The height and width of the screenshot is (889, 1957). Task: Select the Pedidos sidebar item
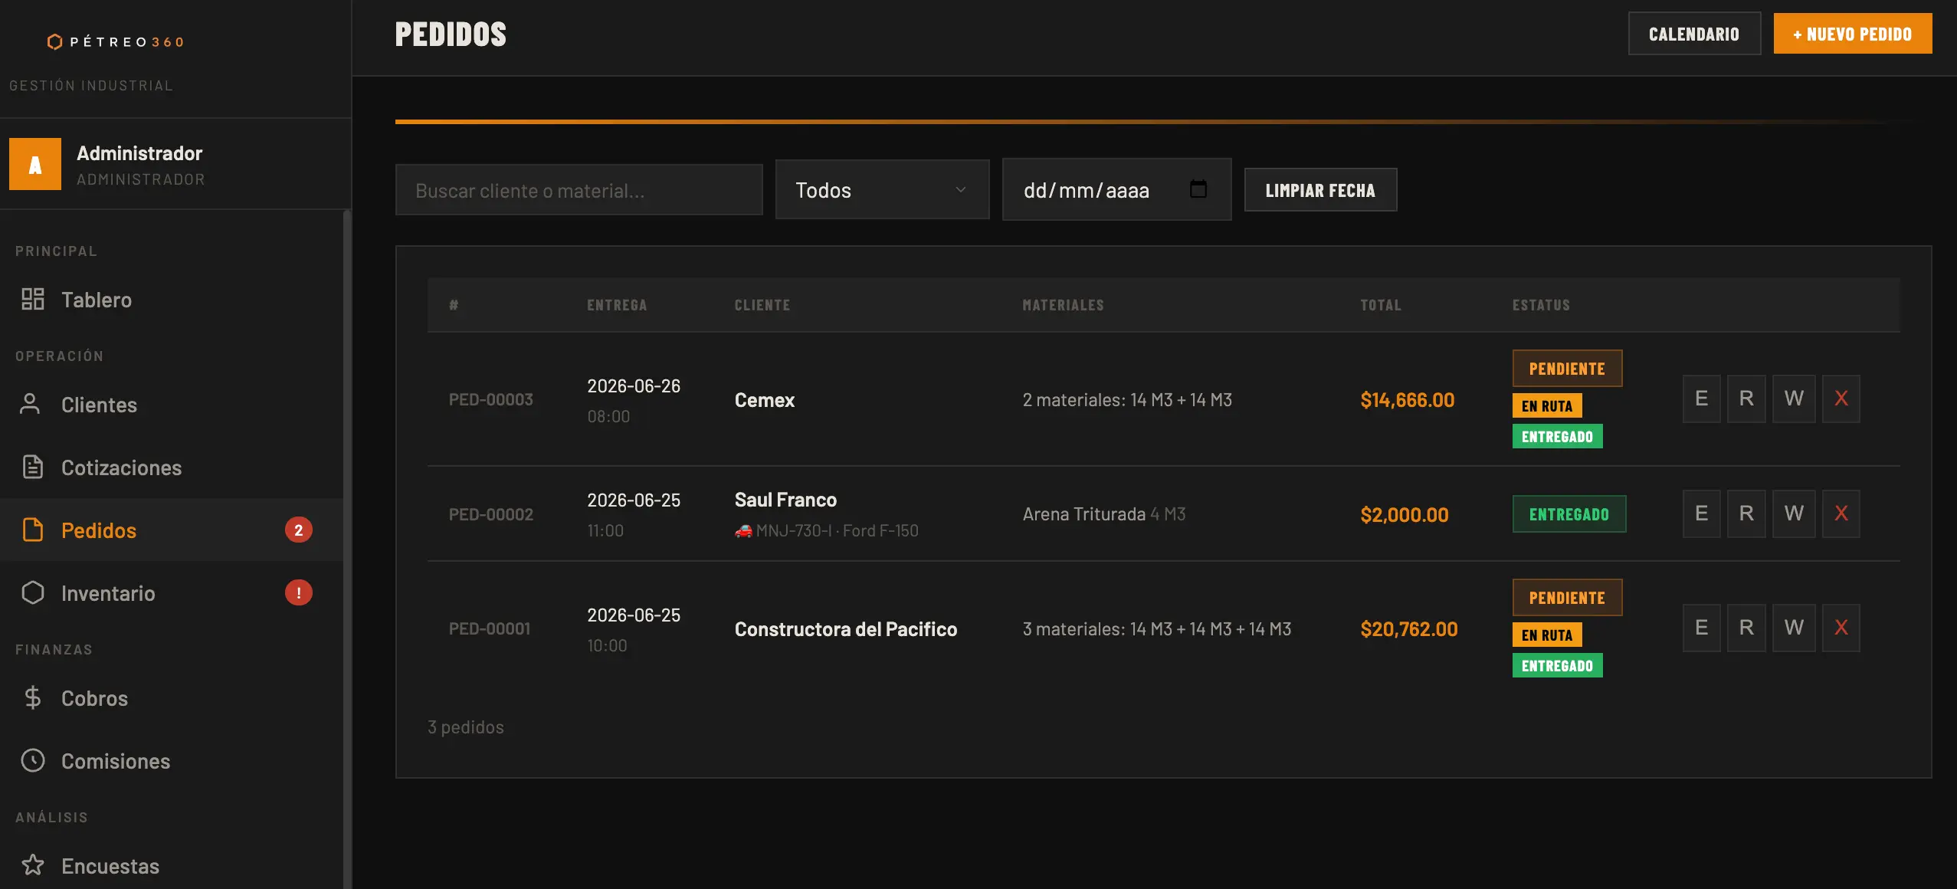172,530
